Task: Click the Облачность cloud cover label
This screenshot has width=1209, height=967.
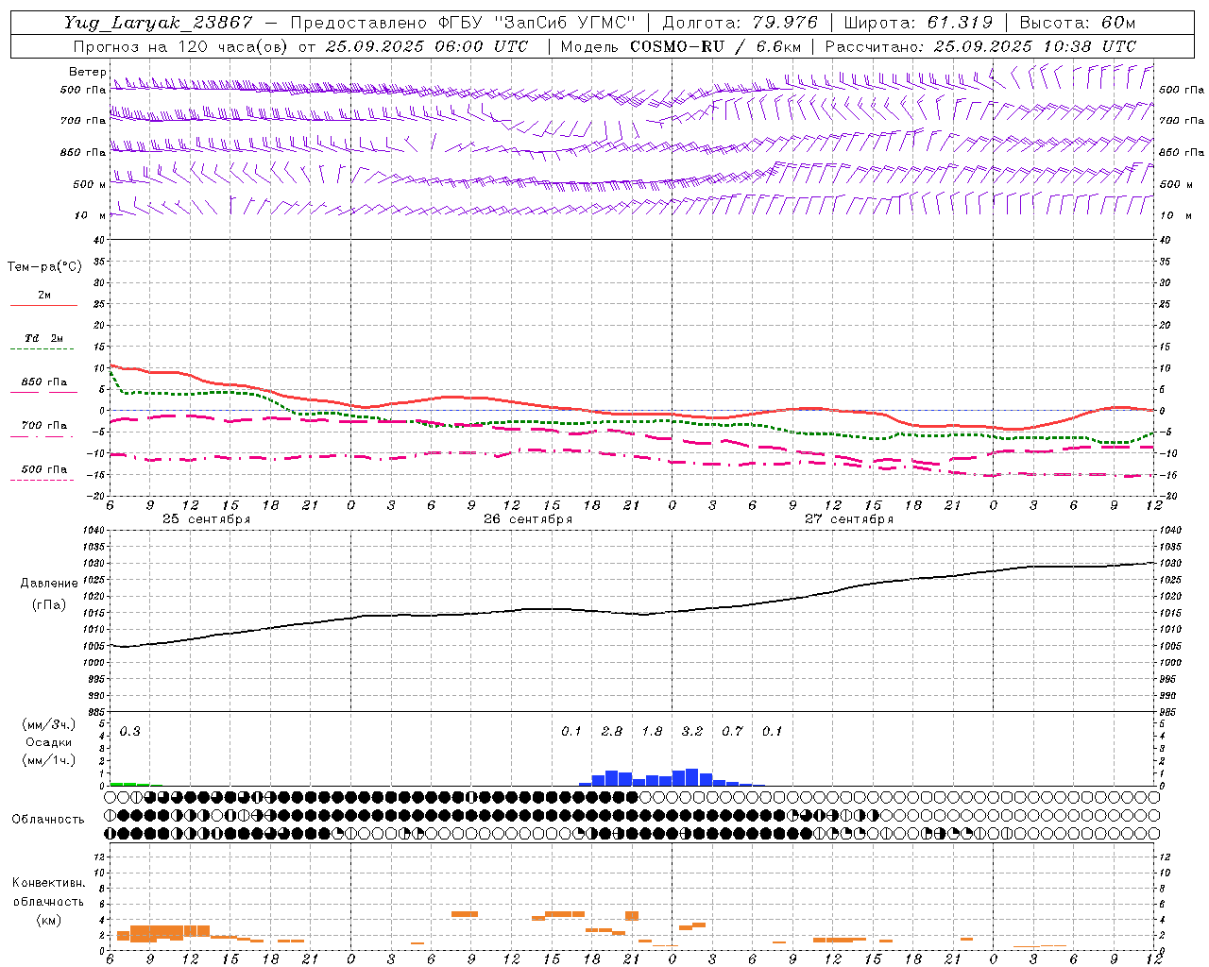Action: click(48, 819)
